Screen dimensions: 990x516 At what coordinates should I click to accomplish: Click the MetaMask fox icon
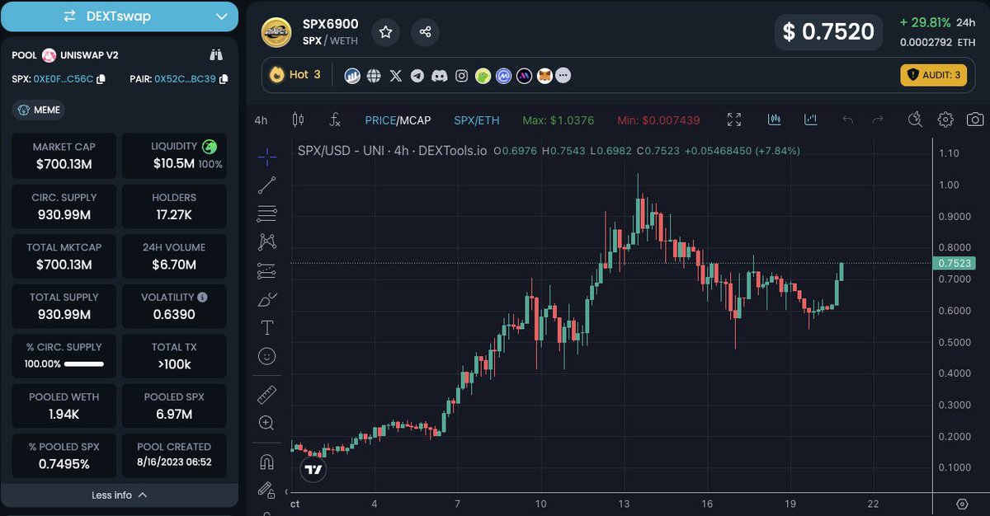544,76
